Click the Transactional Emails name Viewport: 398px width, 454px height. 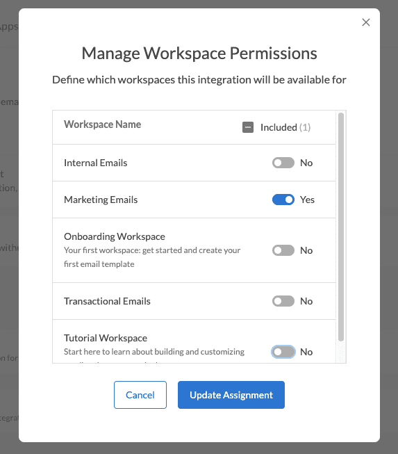click(x=107, y=301)
